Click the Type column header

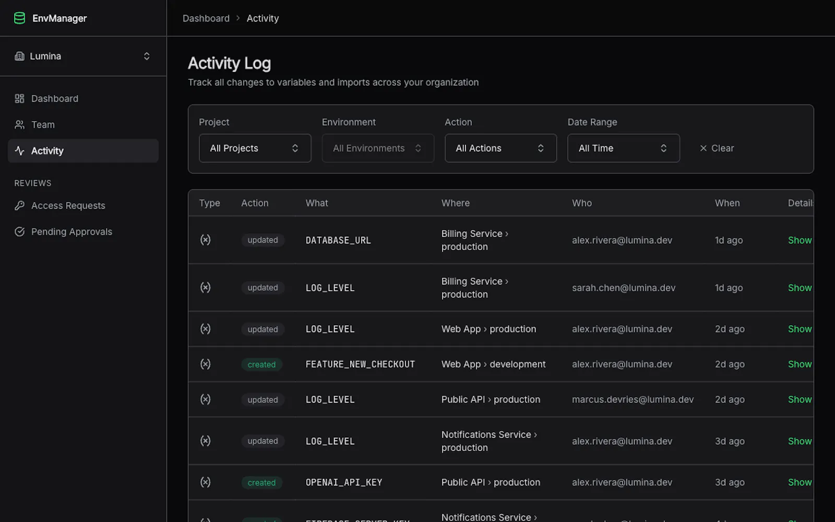pos(209,203)
